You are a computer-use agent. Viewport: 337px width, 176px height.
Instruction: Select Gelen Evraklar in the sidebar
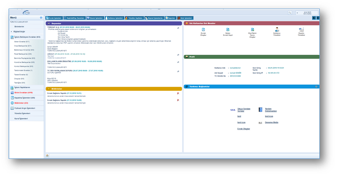pos(22,42)
